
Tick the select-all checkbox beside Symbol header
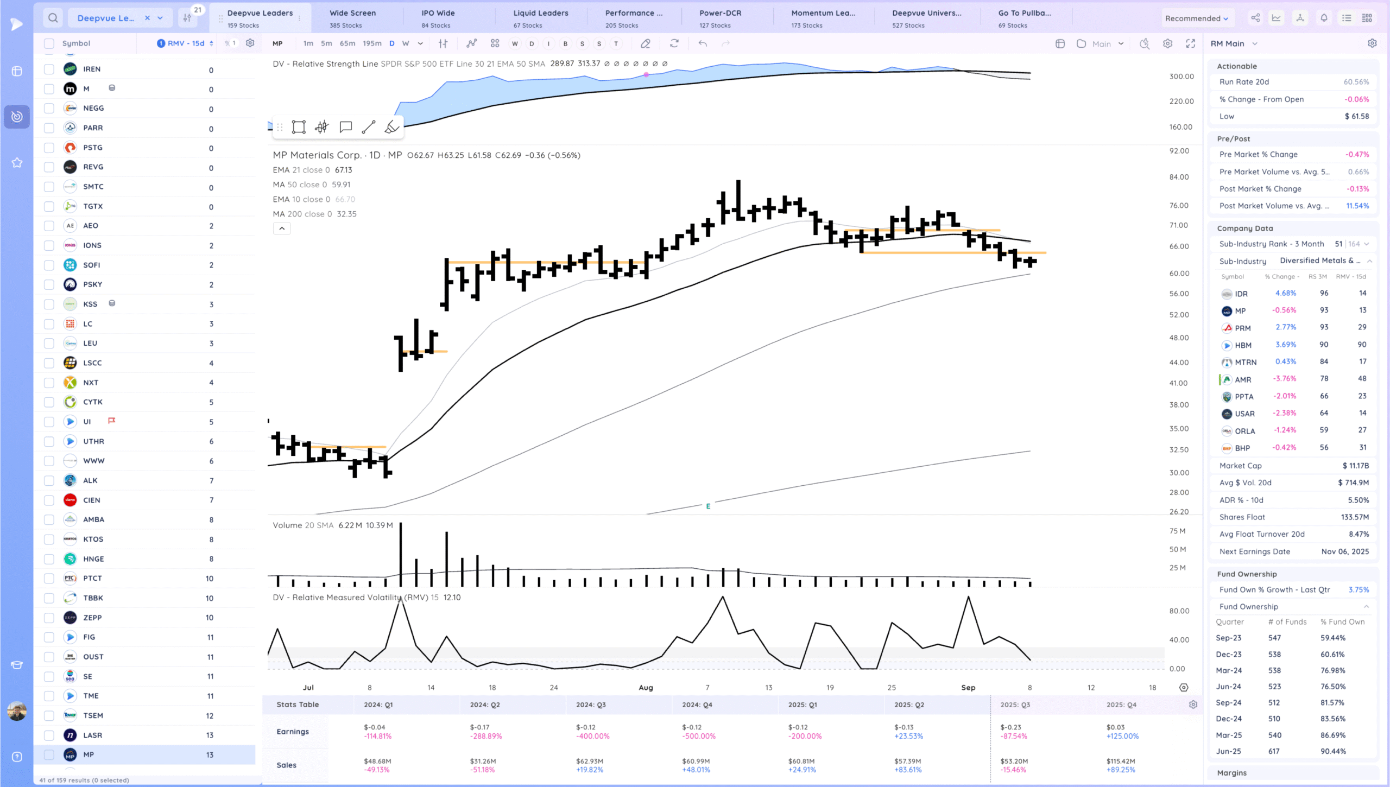click(49, 43)
